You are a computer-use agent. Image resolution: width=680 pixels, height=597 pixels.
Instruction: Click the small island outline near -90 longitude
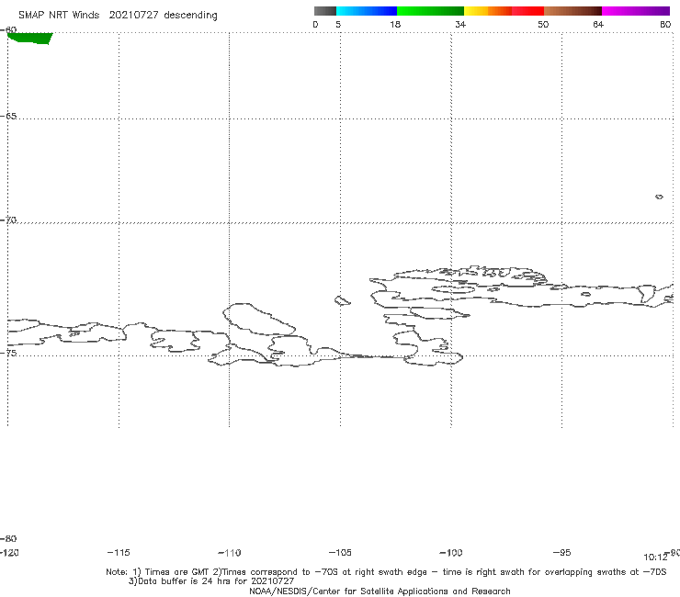click(659, 197)
